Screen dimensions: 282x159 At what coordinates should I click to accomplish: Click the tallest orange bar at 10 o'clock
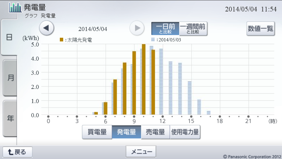point(144,80)
